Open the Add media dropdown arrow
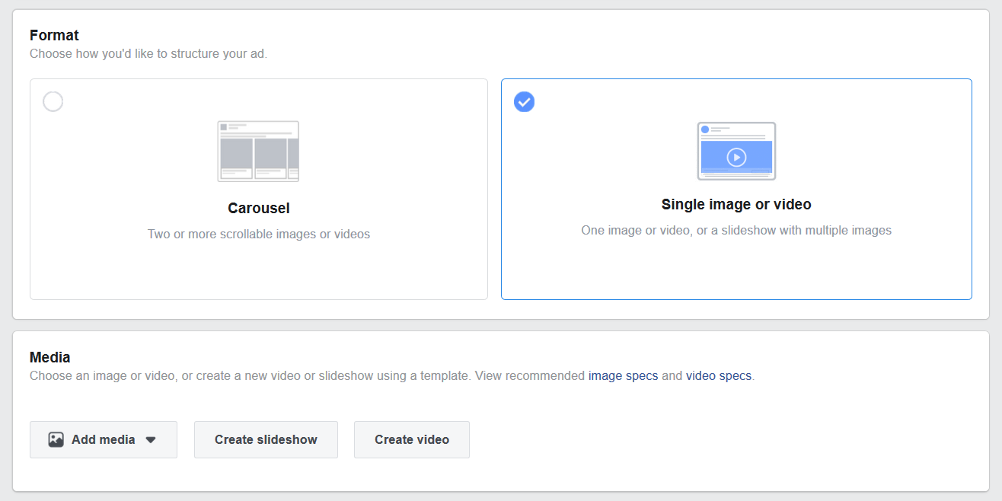 tap(151, 440)
